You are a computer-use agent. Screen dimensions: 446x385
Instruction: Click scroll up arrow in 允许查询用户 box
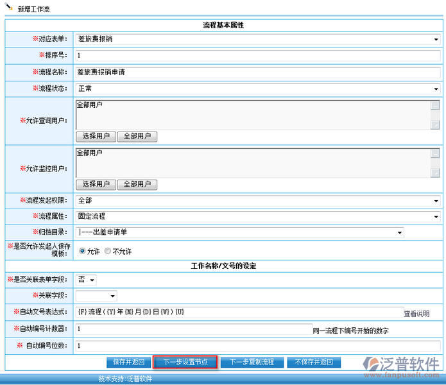[435, 105]
